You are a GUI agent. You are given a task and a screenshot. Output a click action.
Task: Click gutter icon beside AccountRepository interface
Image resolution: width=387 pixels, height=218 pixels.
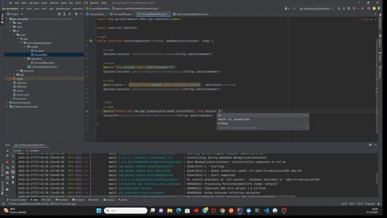point(91,41)
